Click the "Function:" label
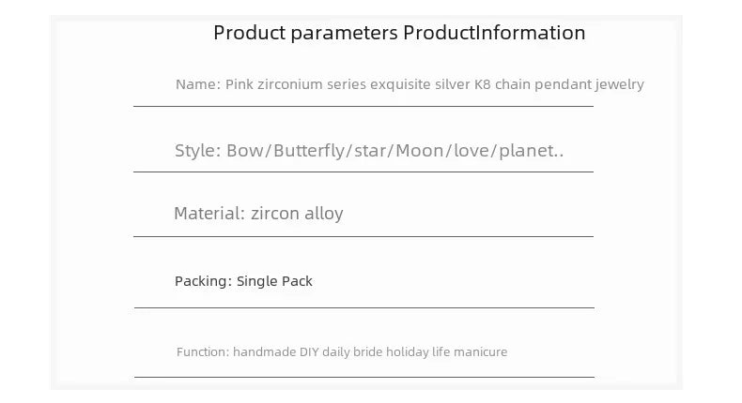The height and width of the screenshot is (403, 742). coord(202,352)
